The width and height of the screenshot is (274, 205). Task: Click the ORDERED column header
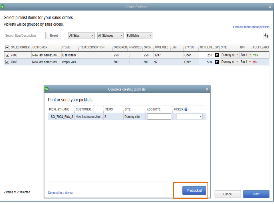(120, 47)
